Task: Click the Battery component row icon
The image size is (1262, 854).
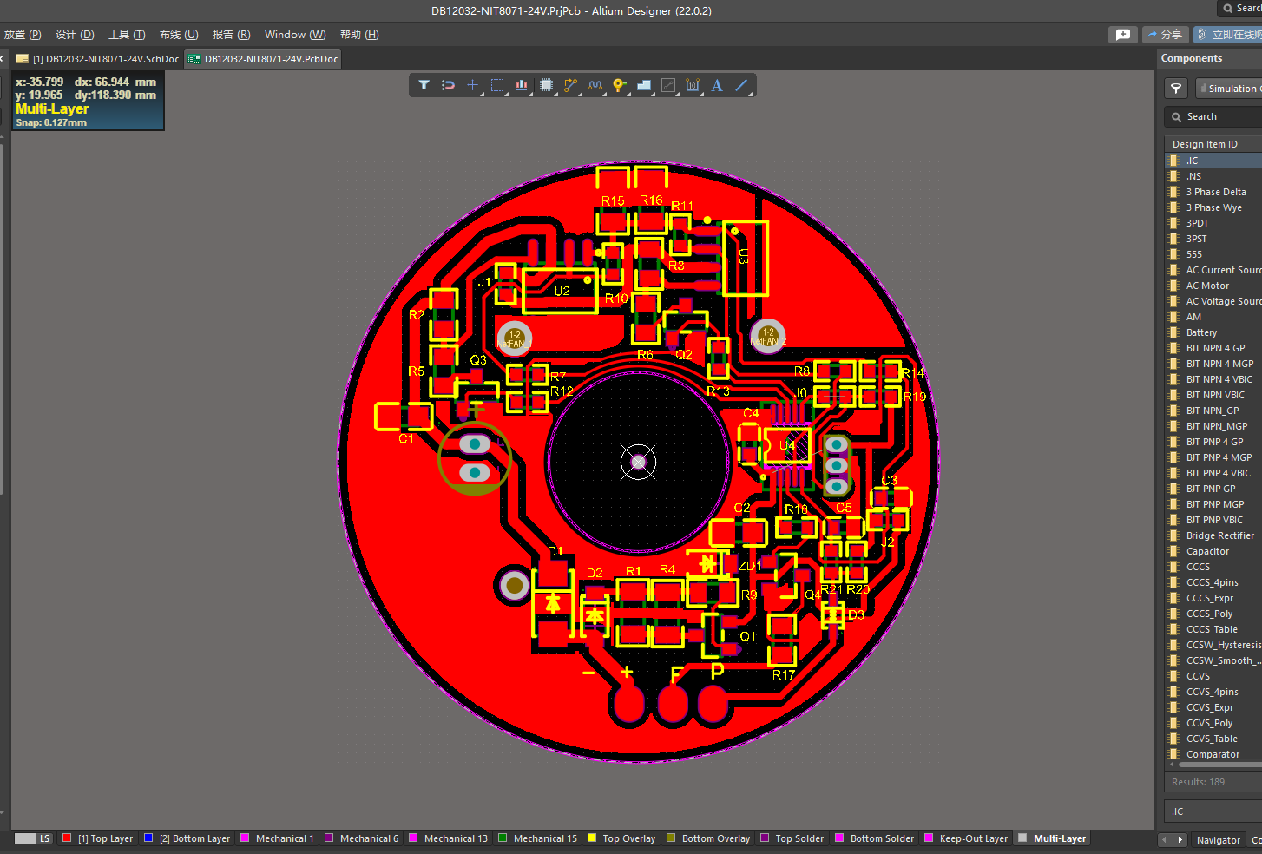Action: tap(1174, 332)
